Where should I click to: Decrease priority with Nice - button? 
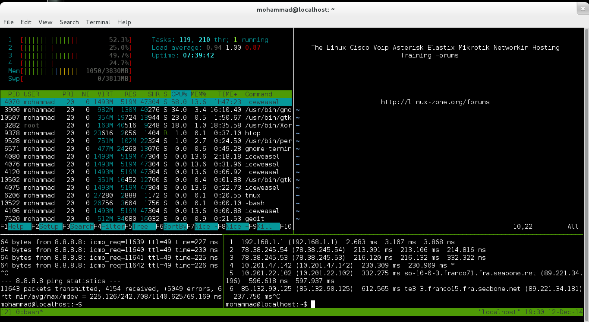[x=206, y=226]
